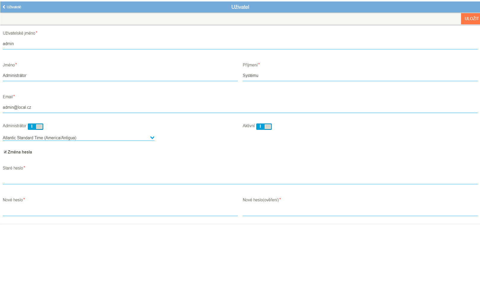The height and width of the screenshot is (284, 480).
Task: Focus the Staré heslo password field
Action: point(240,179)
